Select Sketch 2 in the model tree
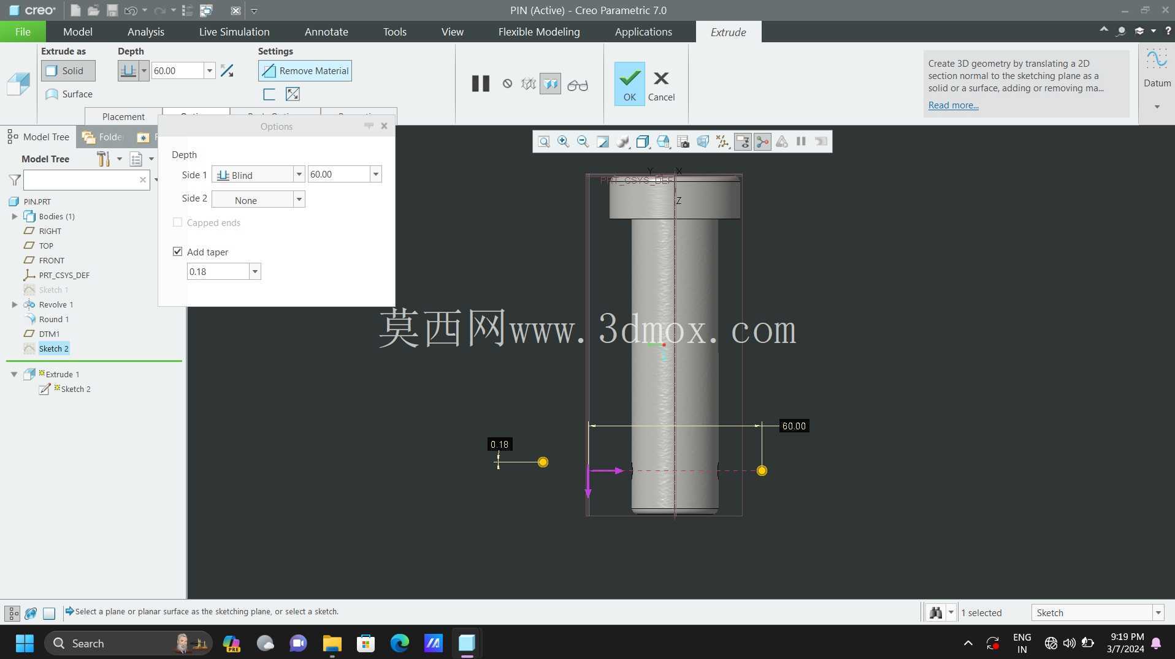Image resolution: width=1175 pixels, height=659 pixels. (x=54, y=348)
